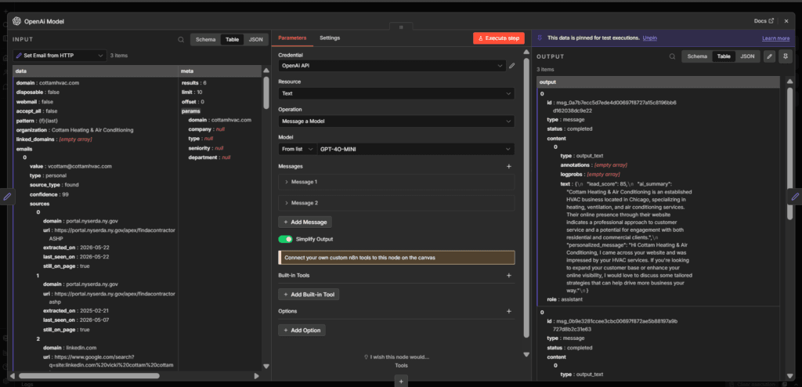802x387 pixels.
Task: Click the INPUT horizontal scrollbar thumb
Action: [x=88, y=376]
